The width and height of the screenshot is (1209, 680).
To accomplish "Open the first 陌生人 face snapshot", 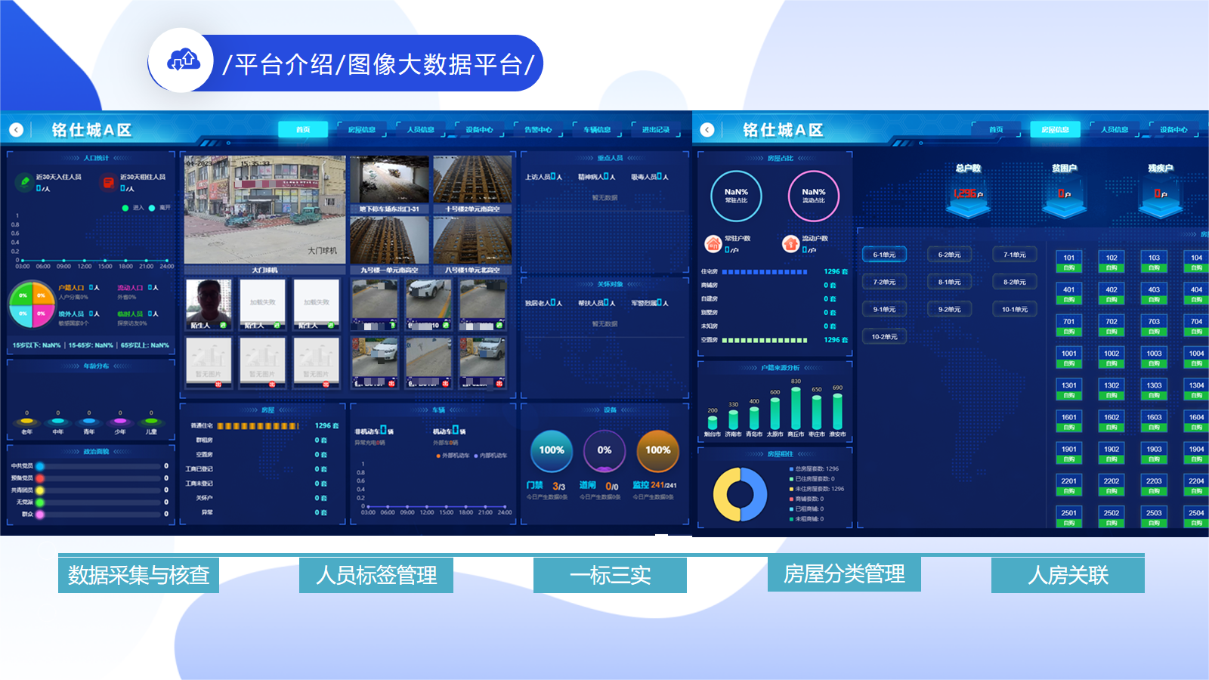I will coord(209,304).
